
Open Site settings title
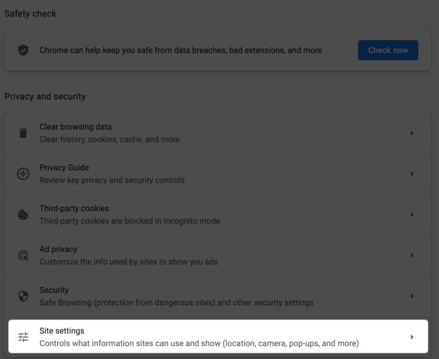(x=62, y=331)
